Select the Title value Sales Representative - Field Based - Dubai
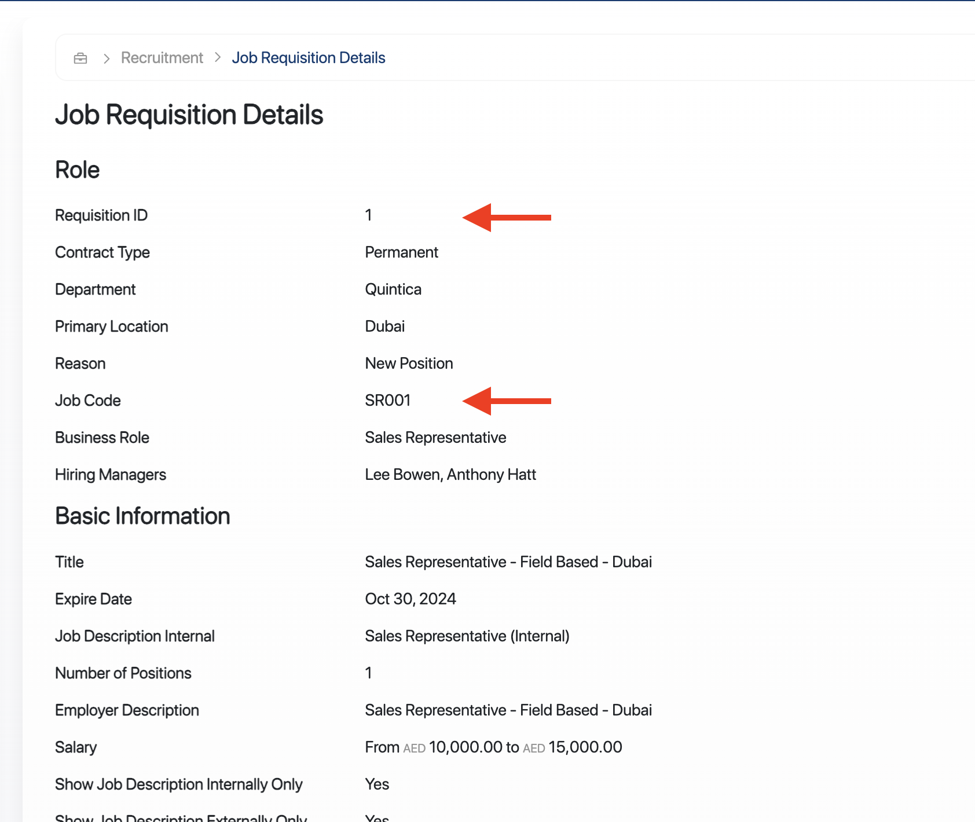This screenshot has height=822, width=975. click(508, 562)
